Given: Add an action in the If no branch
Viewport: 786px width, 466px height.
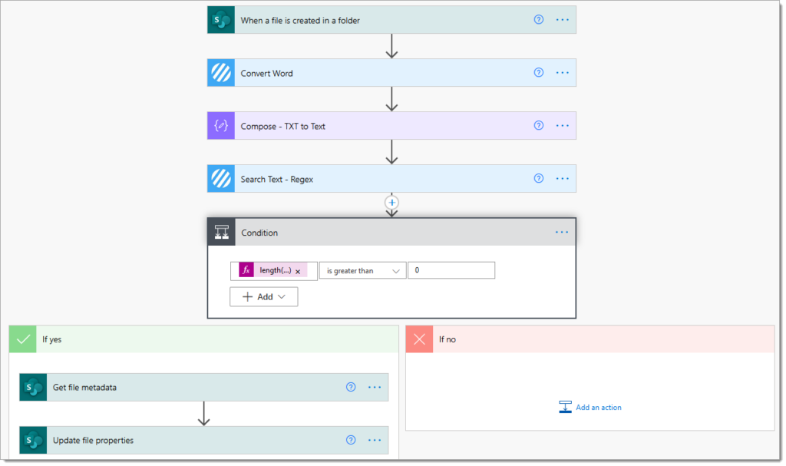Looking at the screenshot, I should [590, 408].
